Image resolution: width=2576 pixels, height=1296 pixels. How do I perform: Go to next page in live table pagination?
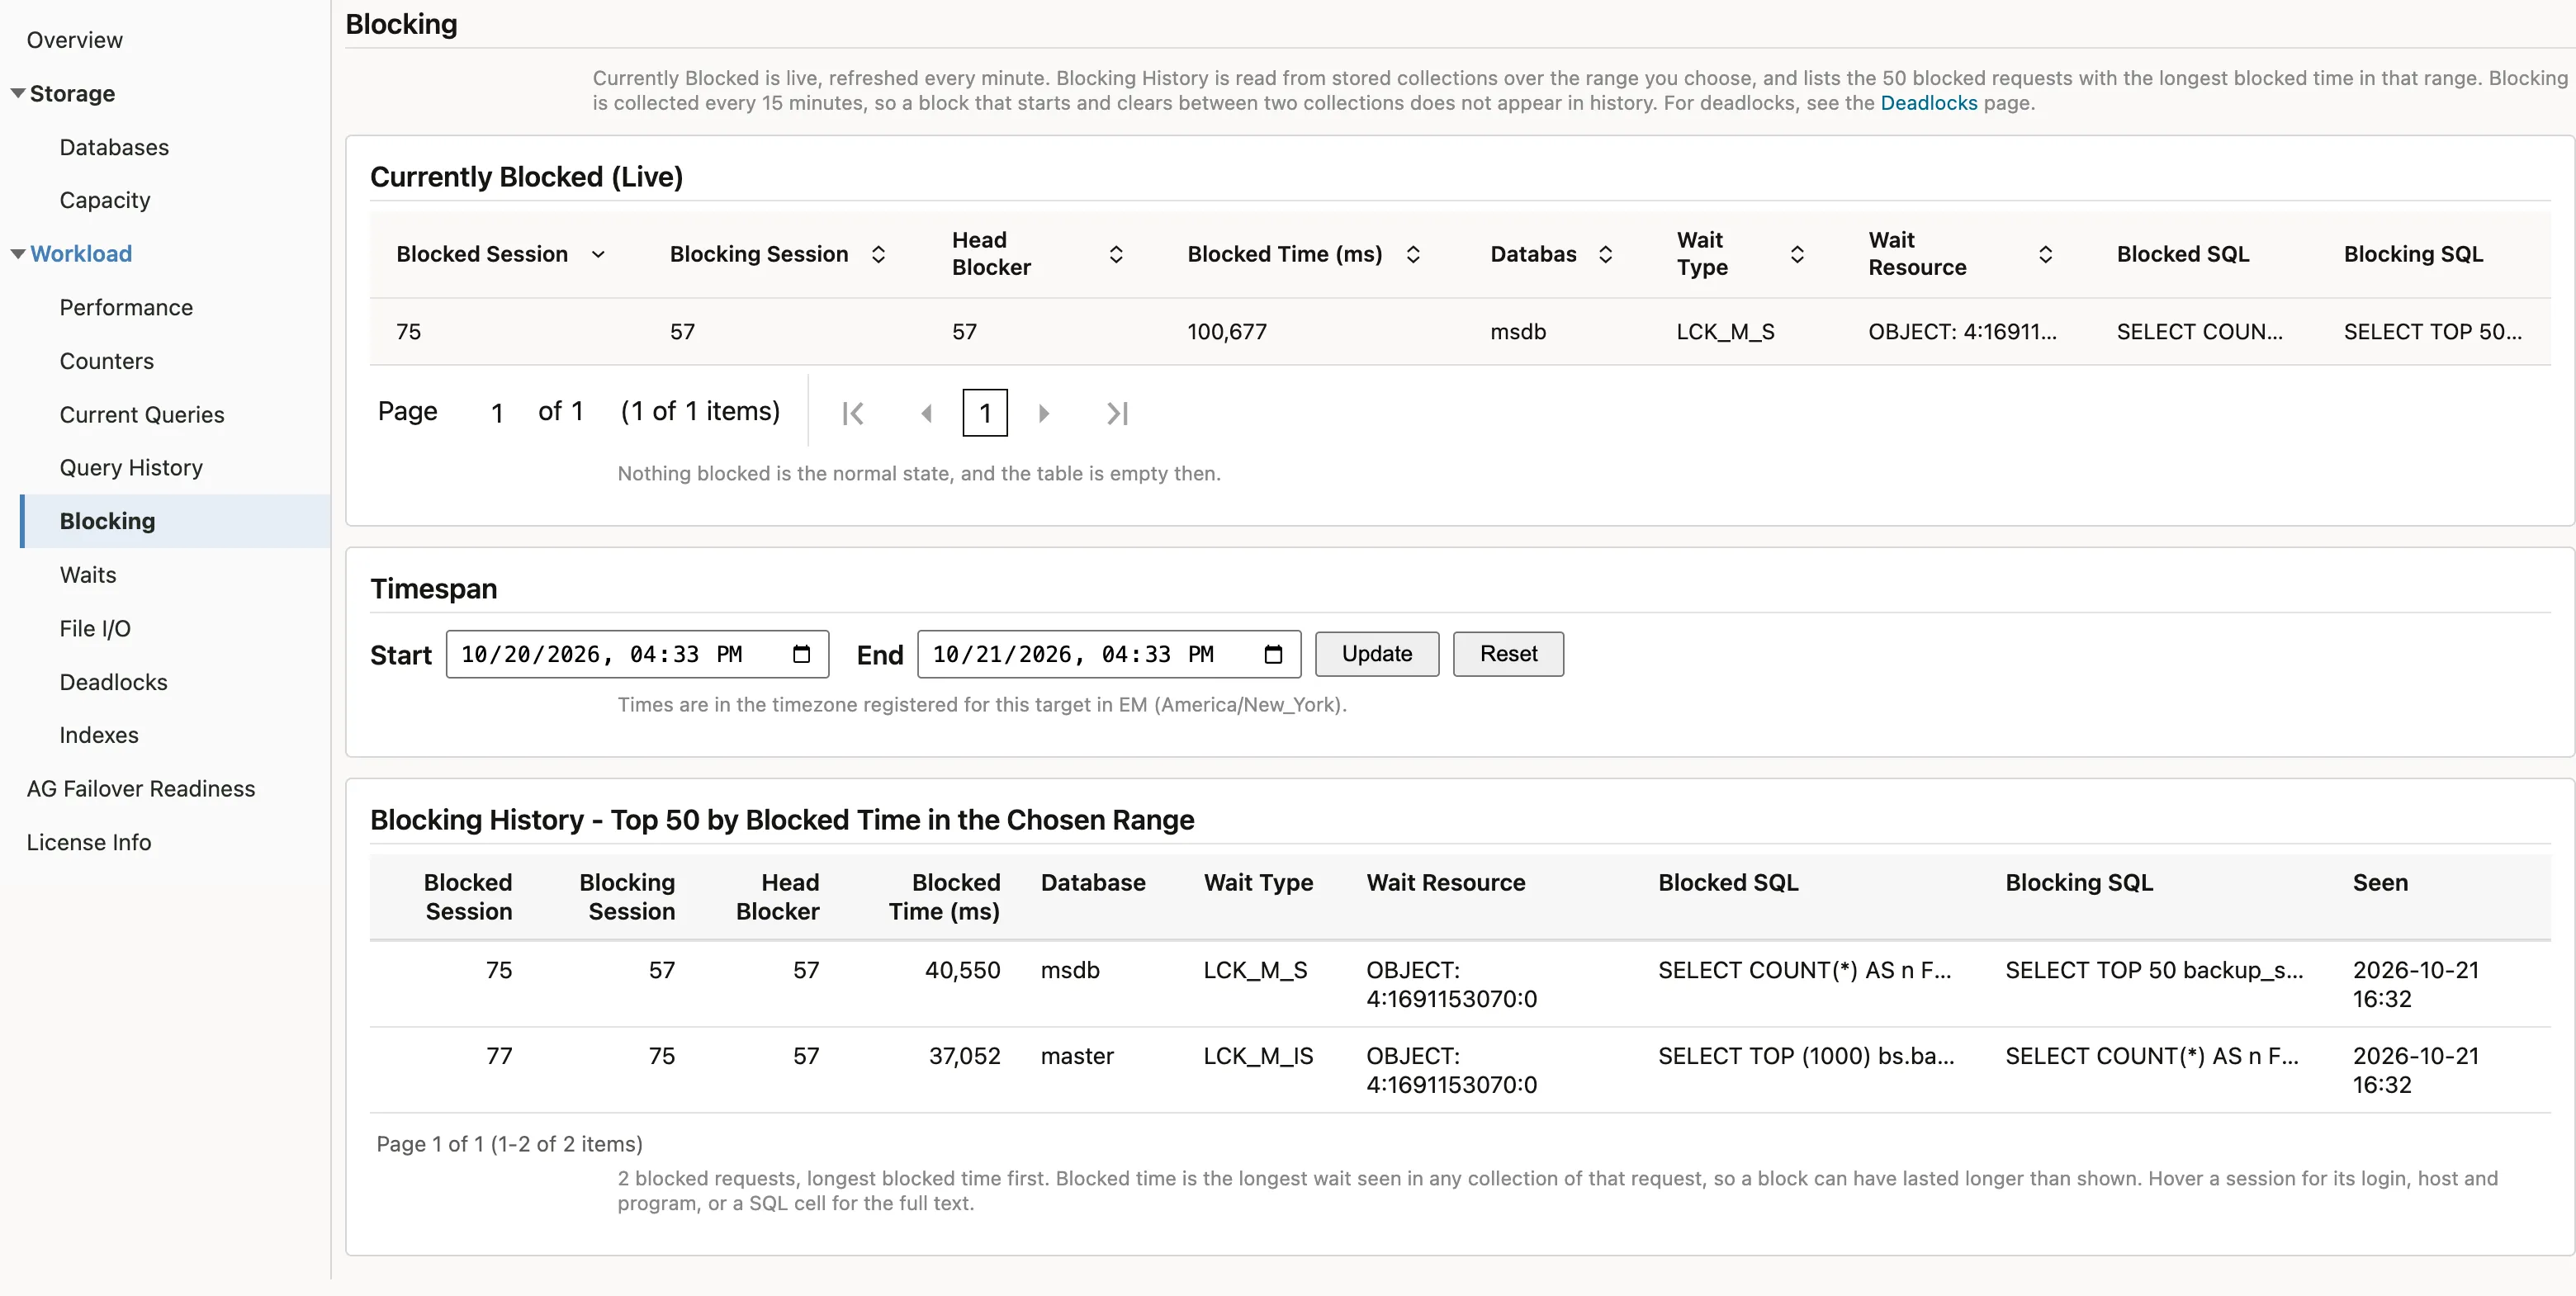pyautogui.click(x=1043, y=413)
